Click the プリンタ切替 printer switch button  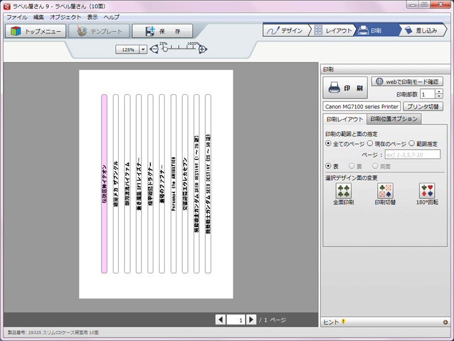[423, 106]
